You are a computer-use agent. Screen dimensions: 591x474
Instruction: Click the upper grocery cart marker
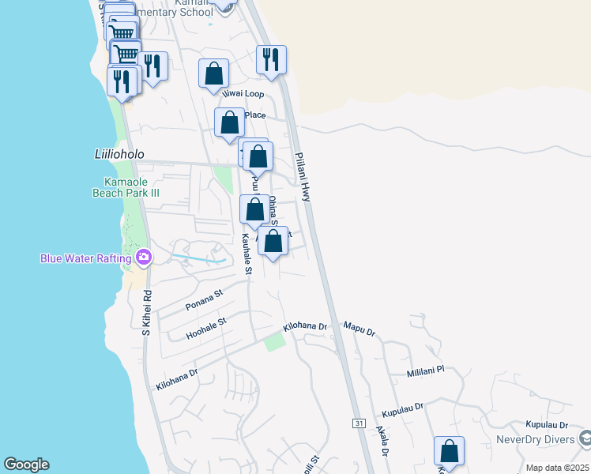click(x=122, y=33)
